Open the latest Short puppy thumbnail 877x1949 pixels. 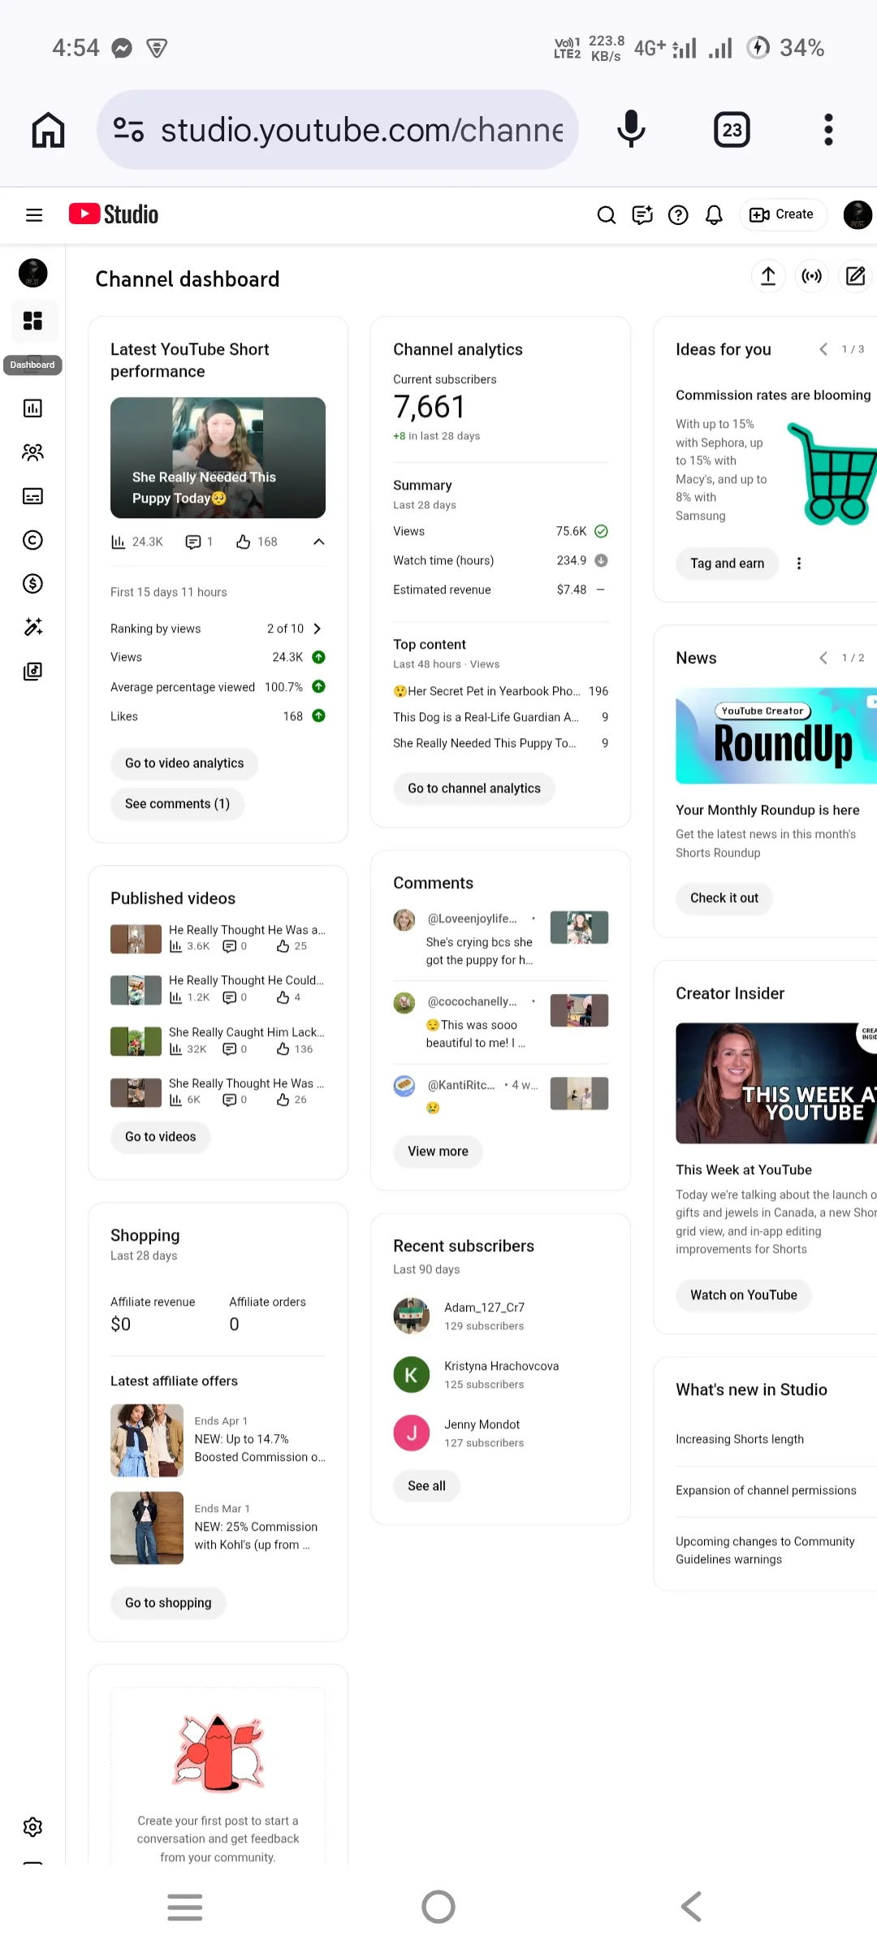tap(218, 457)
